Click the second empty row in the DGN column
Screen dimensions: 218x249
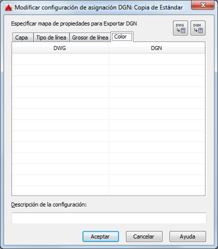157,70
